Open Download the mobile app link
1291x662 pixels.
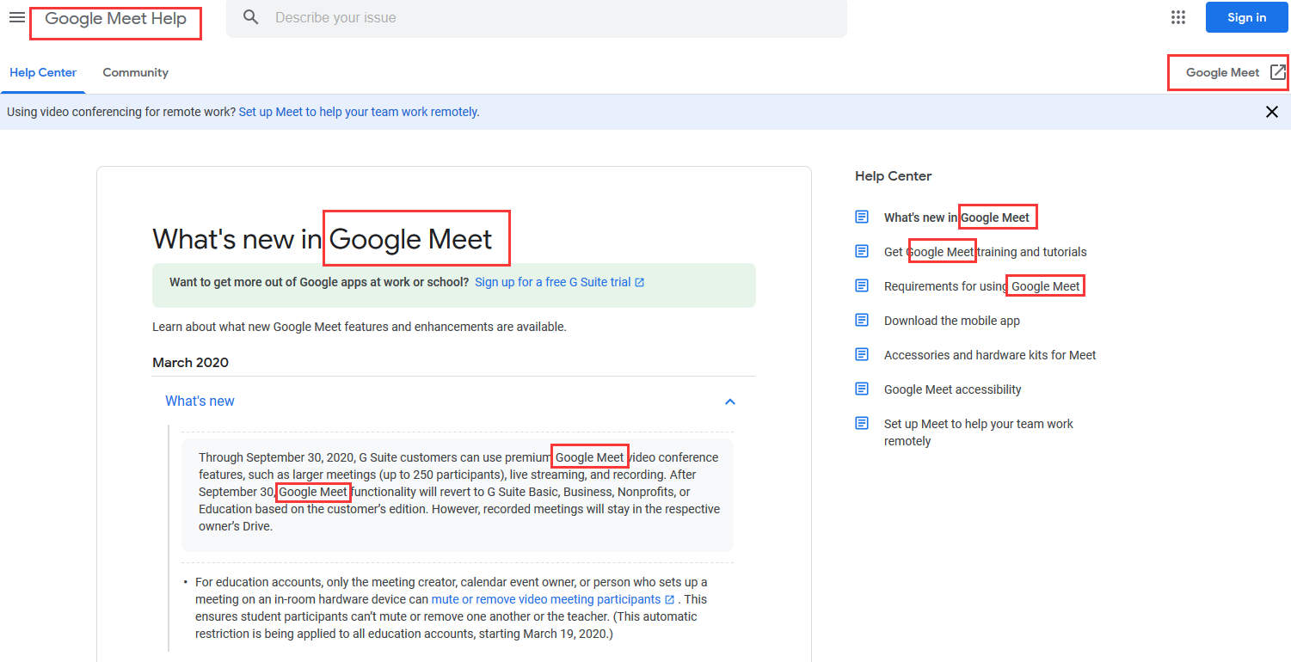click(952, 321)
